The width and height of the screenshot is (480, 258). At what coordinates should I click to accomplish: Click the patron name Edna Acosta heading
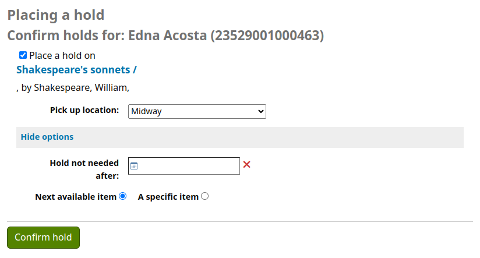pos(165,36)
